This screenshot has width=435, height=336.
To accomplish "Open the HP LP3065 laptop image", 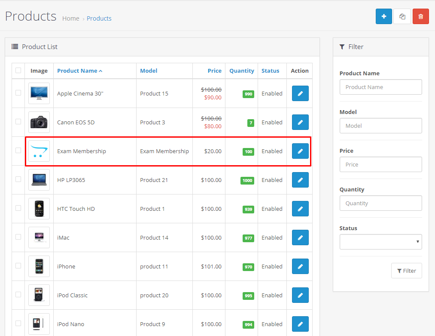I will [39, 180].
